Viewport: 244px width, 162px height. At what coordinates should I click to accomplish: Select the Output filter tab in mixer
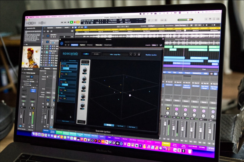coord(187,73)
